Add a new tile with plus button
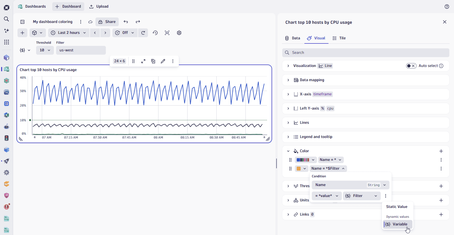This screenshot has height=235, width=454. [x=22, y=33]
